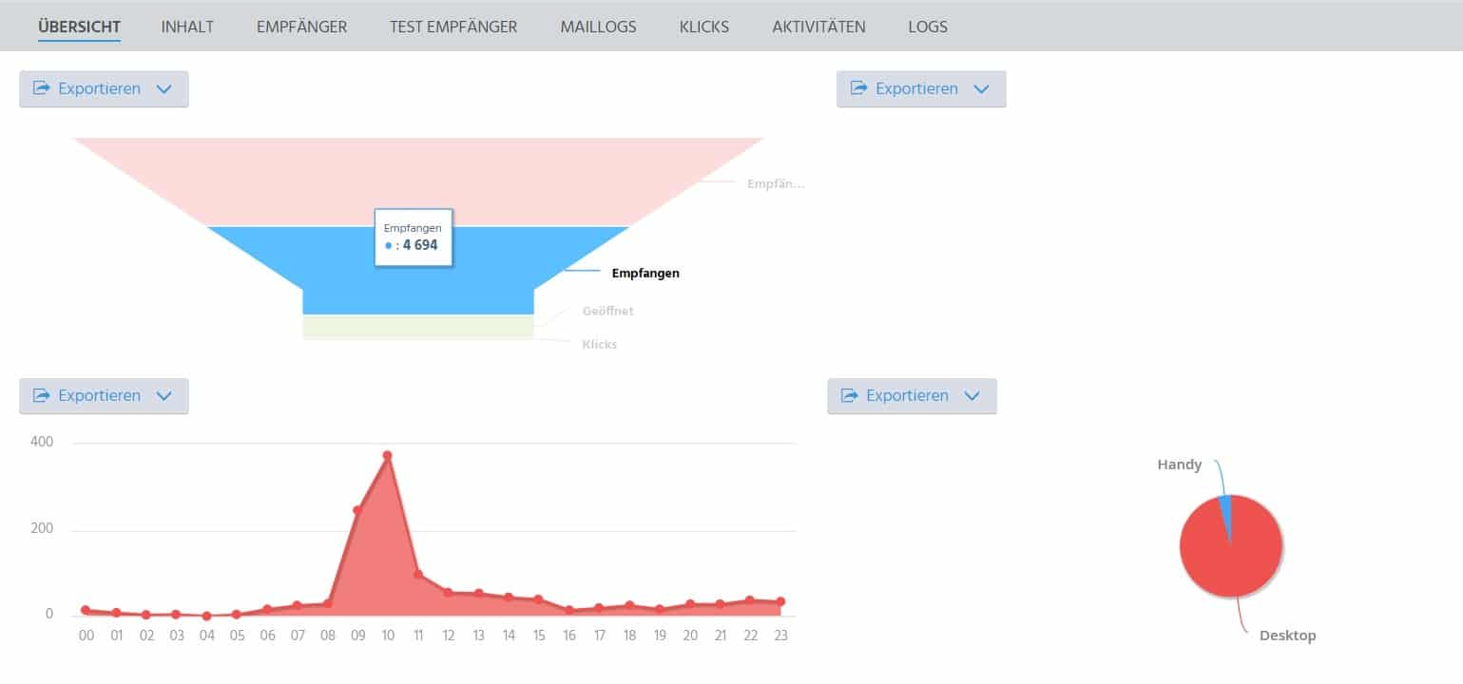The height and width of the screenshot is (684, 1463).
Task: Expand the Exportieren chevron above the pie chart
Action: 972,396
